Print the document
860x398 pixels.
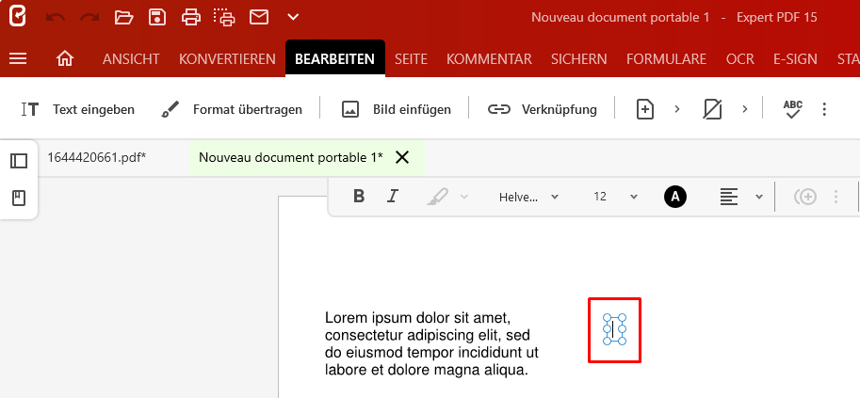click(x=191, y=18)
